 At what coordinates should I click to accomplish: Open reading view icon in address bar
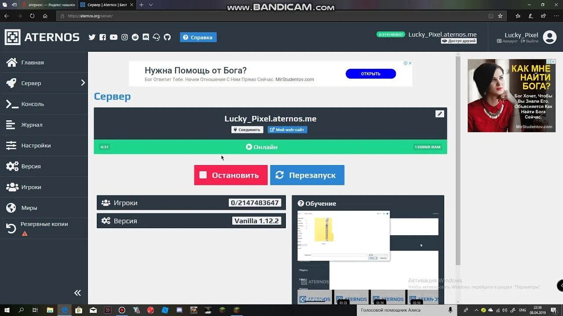(491, 16)
